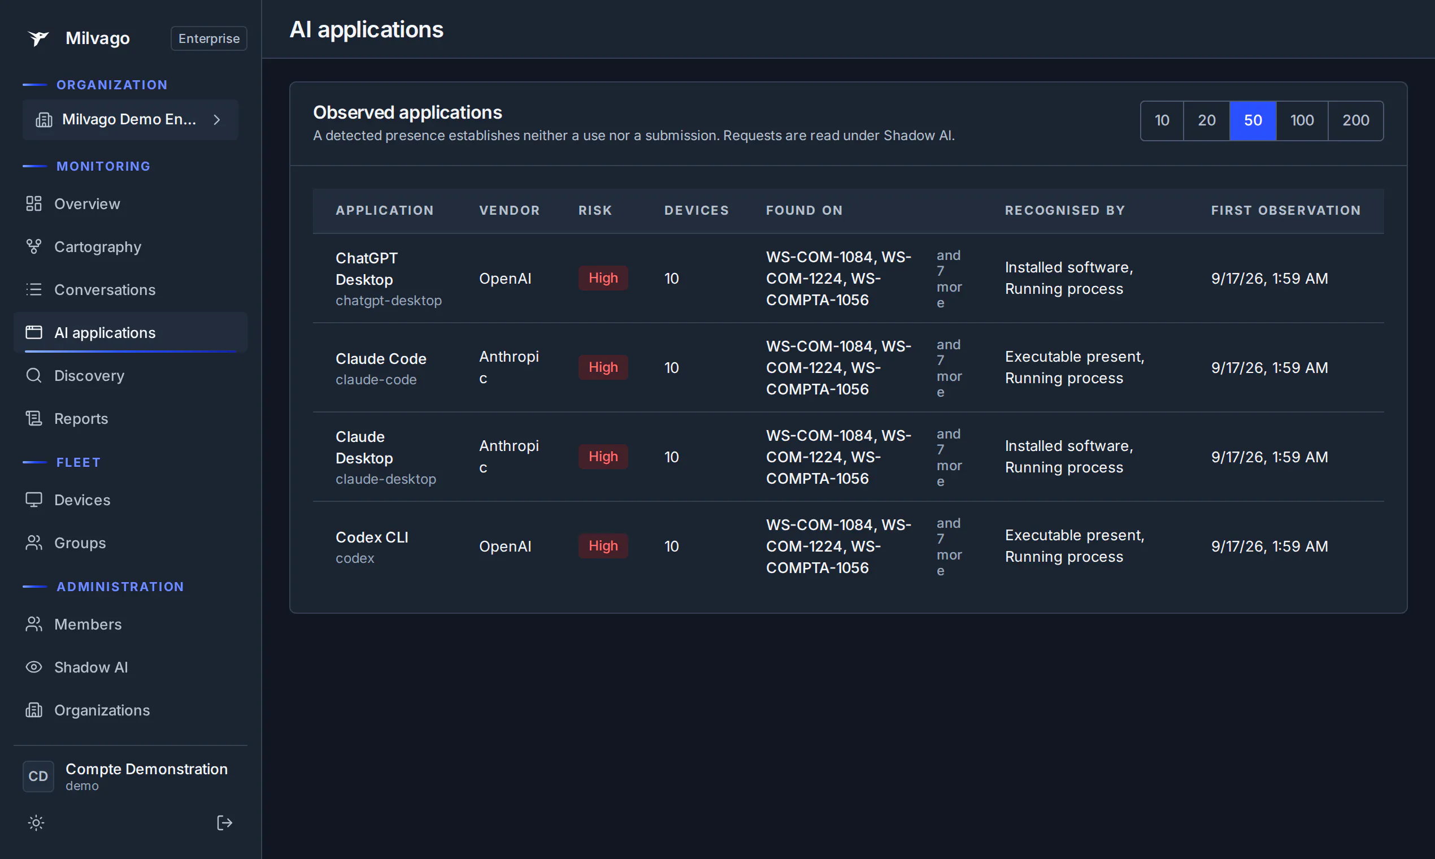Sort by the Devices column header

(696, 210)
